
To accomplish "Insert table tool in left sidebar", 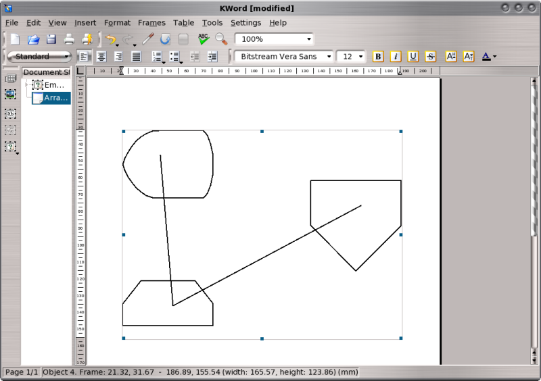I will tap(11, 78).
